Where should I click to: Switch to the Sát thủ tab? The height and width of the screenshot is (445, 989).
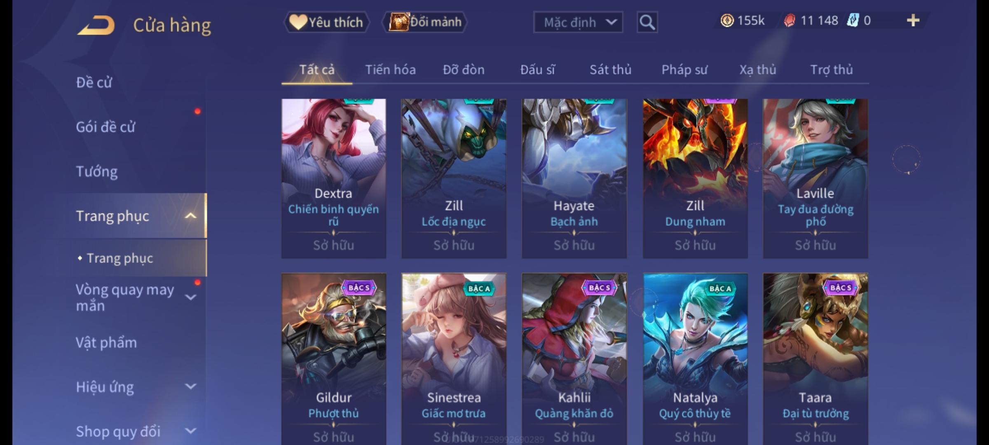pos(610,70)
